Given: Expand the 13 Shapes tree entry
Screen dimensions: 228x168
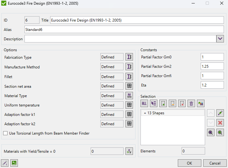Looking at the screenshot, I should click(x=145, y=113).
